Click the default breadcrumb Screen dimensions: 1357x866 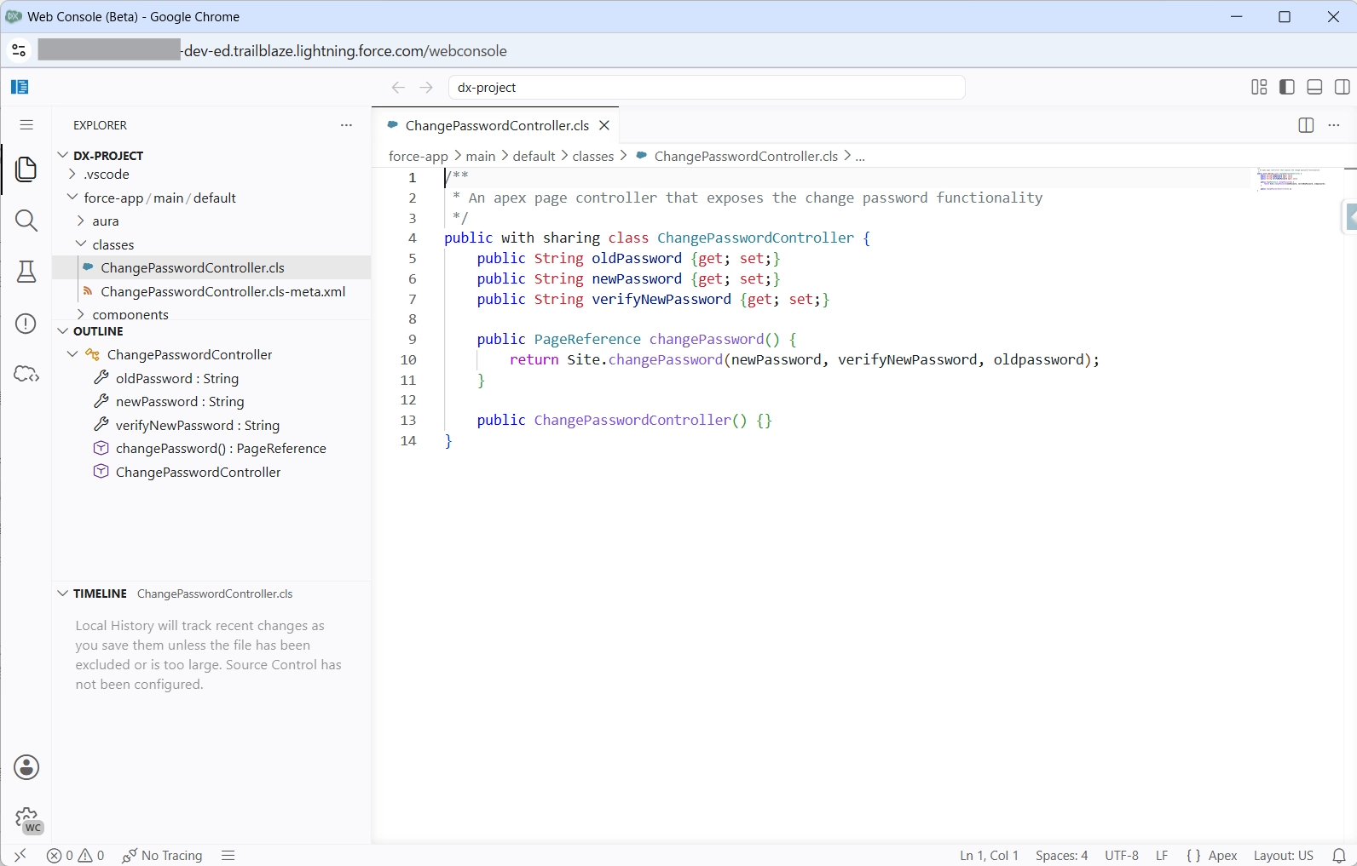534,156
